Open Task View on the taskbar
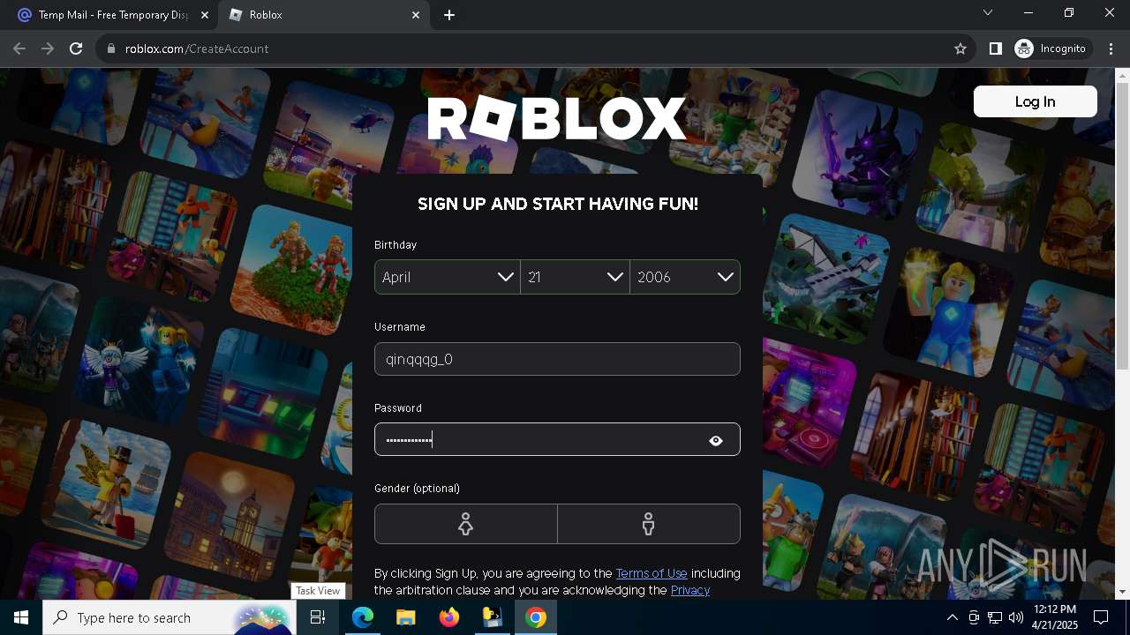The image size is (1130, 635). point(318,617)
